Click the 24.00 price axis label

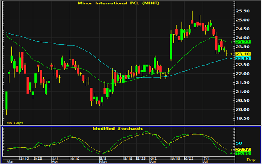tap(243, 38)
